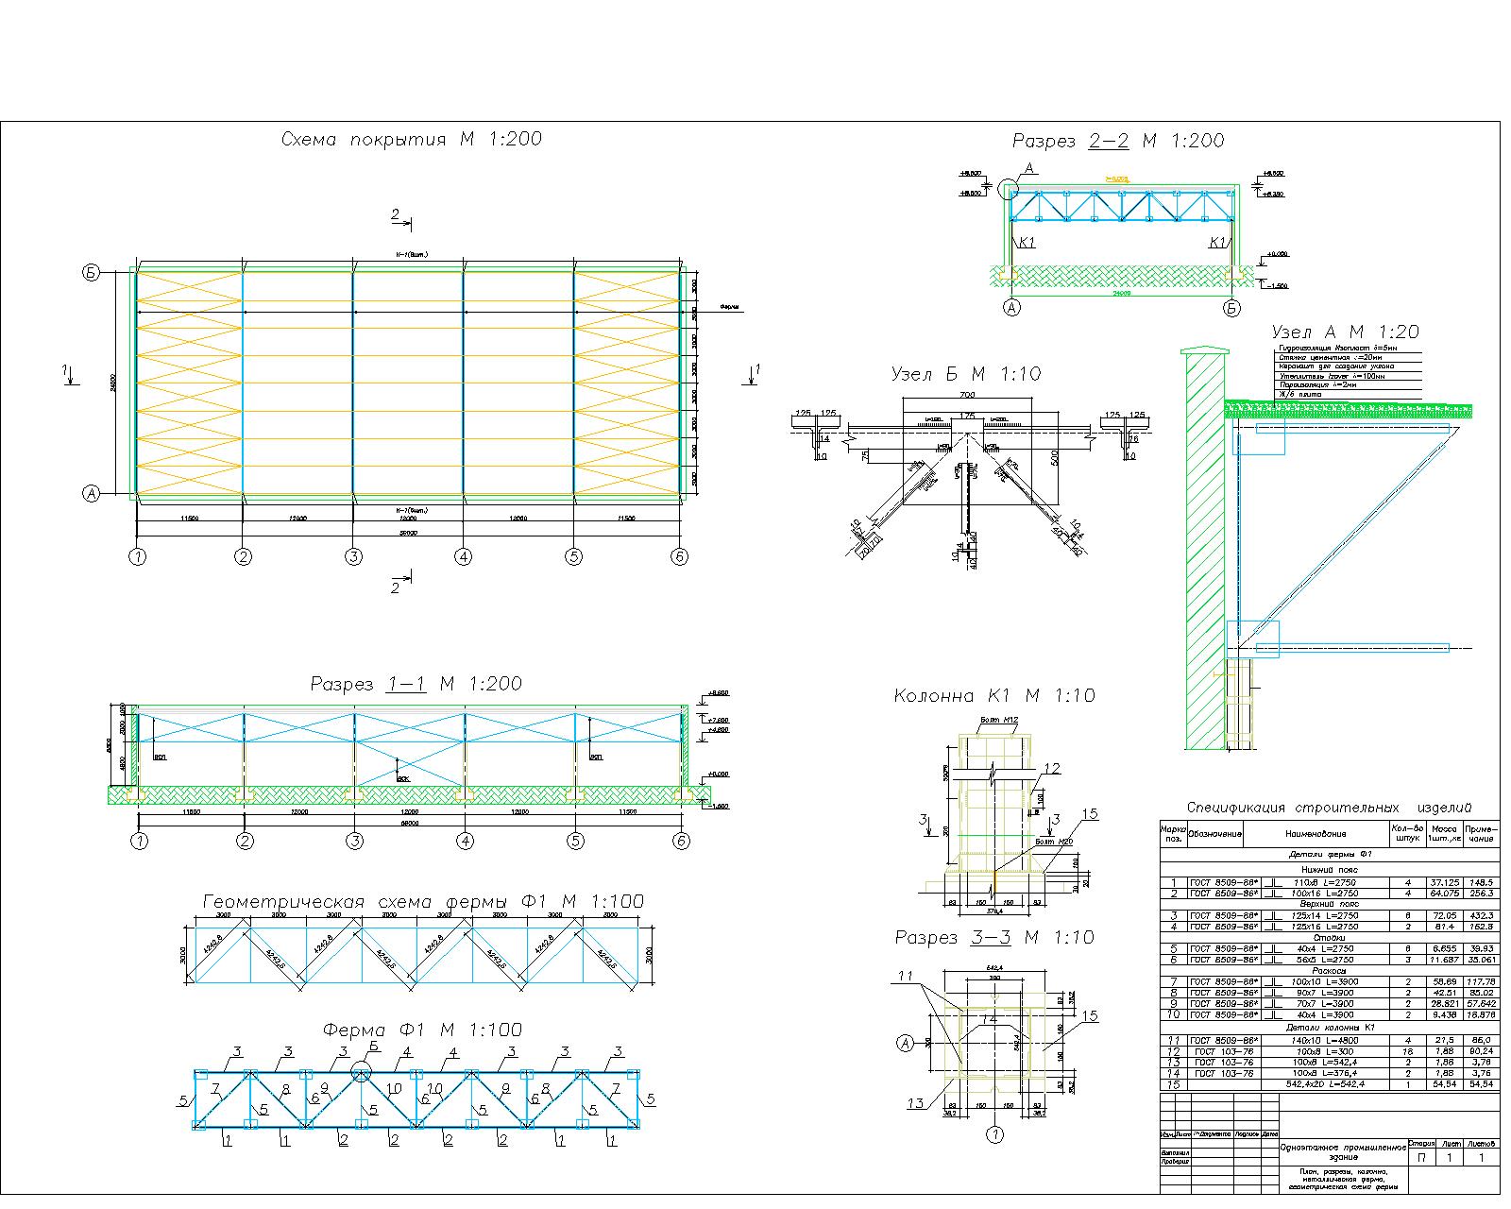The image size is (1511, 1209).
Task: Click the total length dimension "24000" in Разрез 2-2
Action: click(x=1122, y=294)
